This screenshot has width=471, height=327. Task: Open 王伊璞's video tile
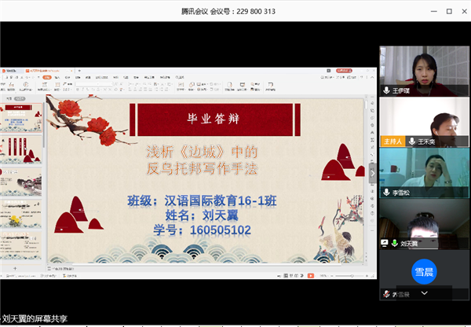coord(424,68)
